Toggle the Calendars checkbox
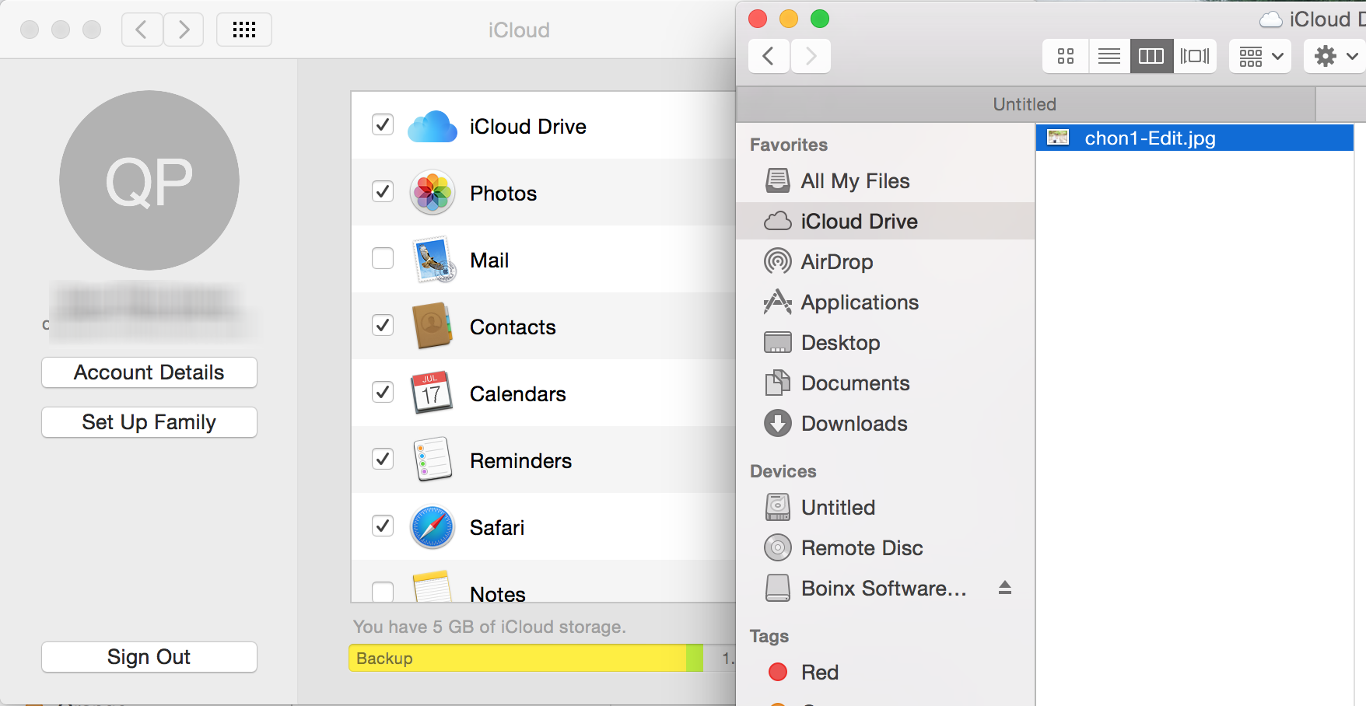This screenshot has width=1366, height=706. [383, 392]
